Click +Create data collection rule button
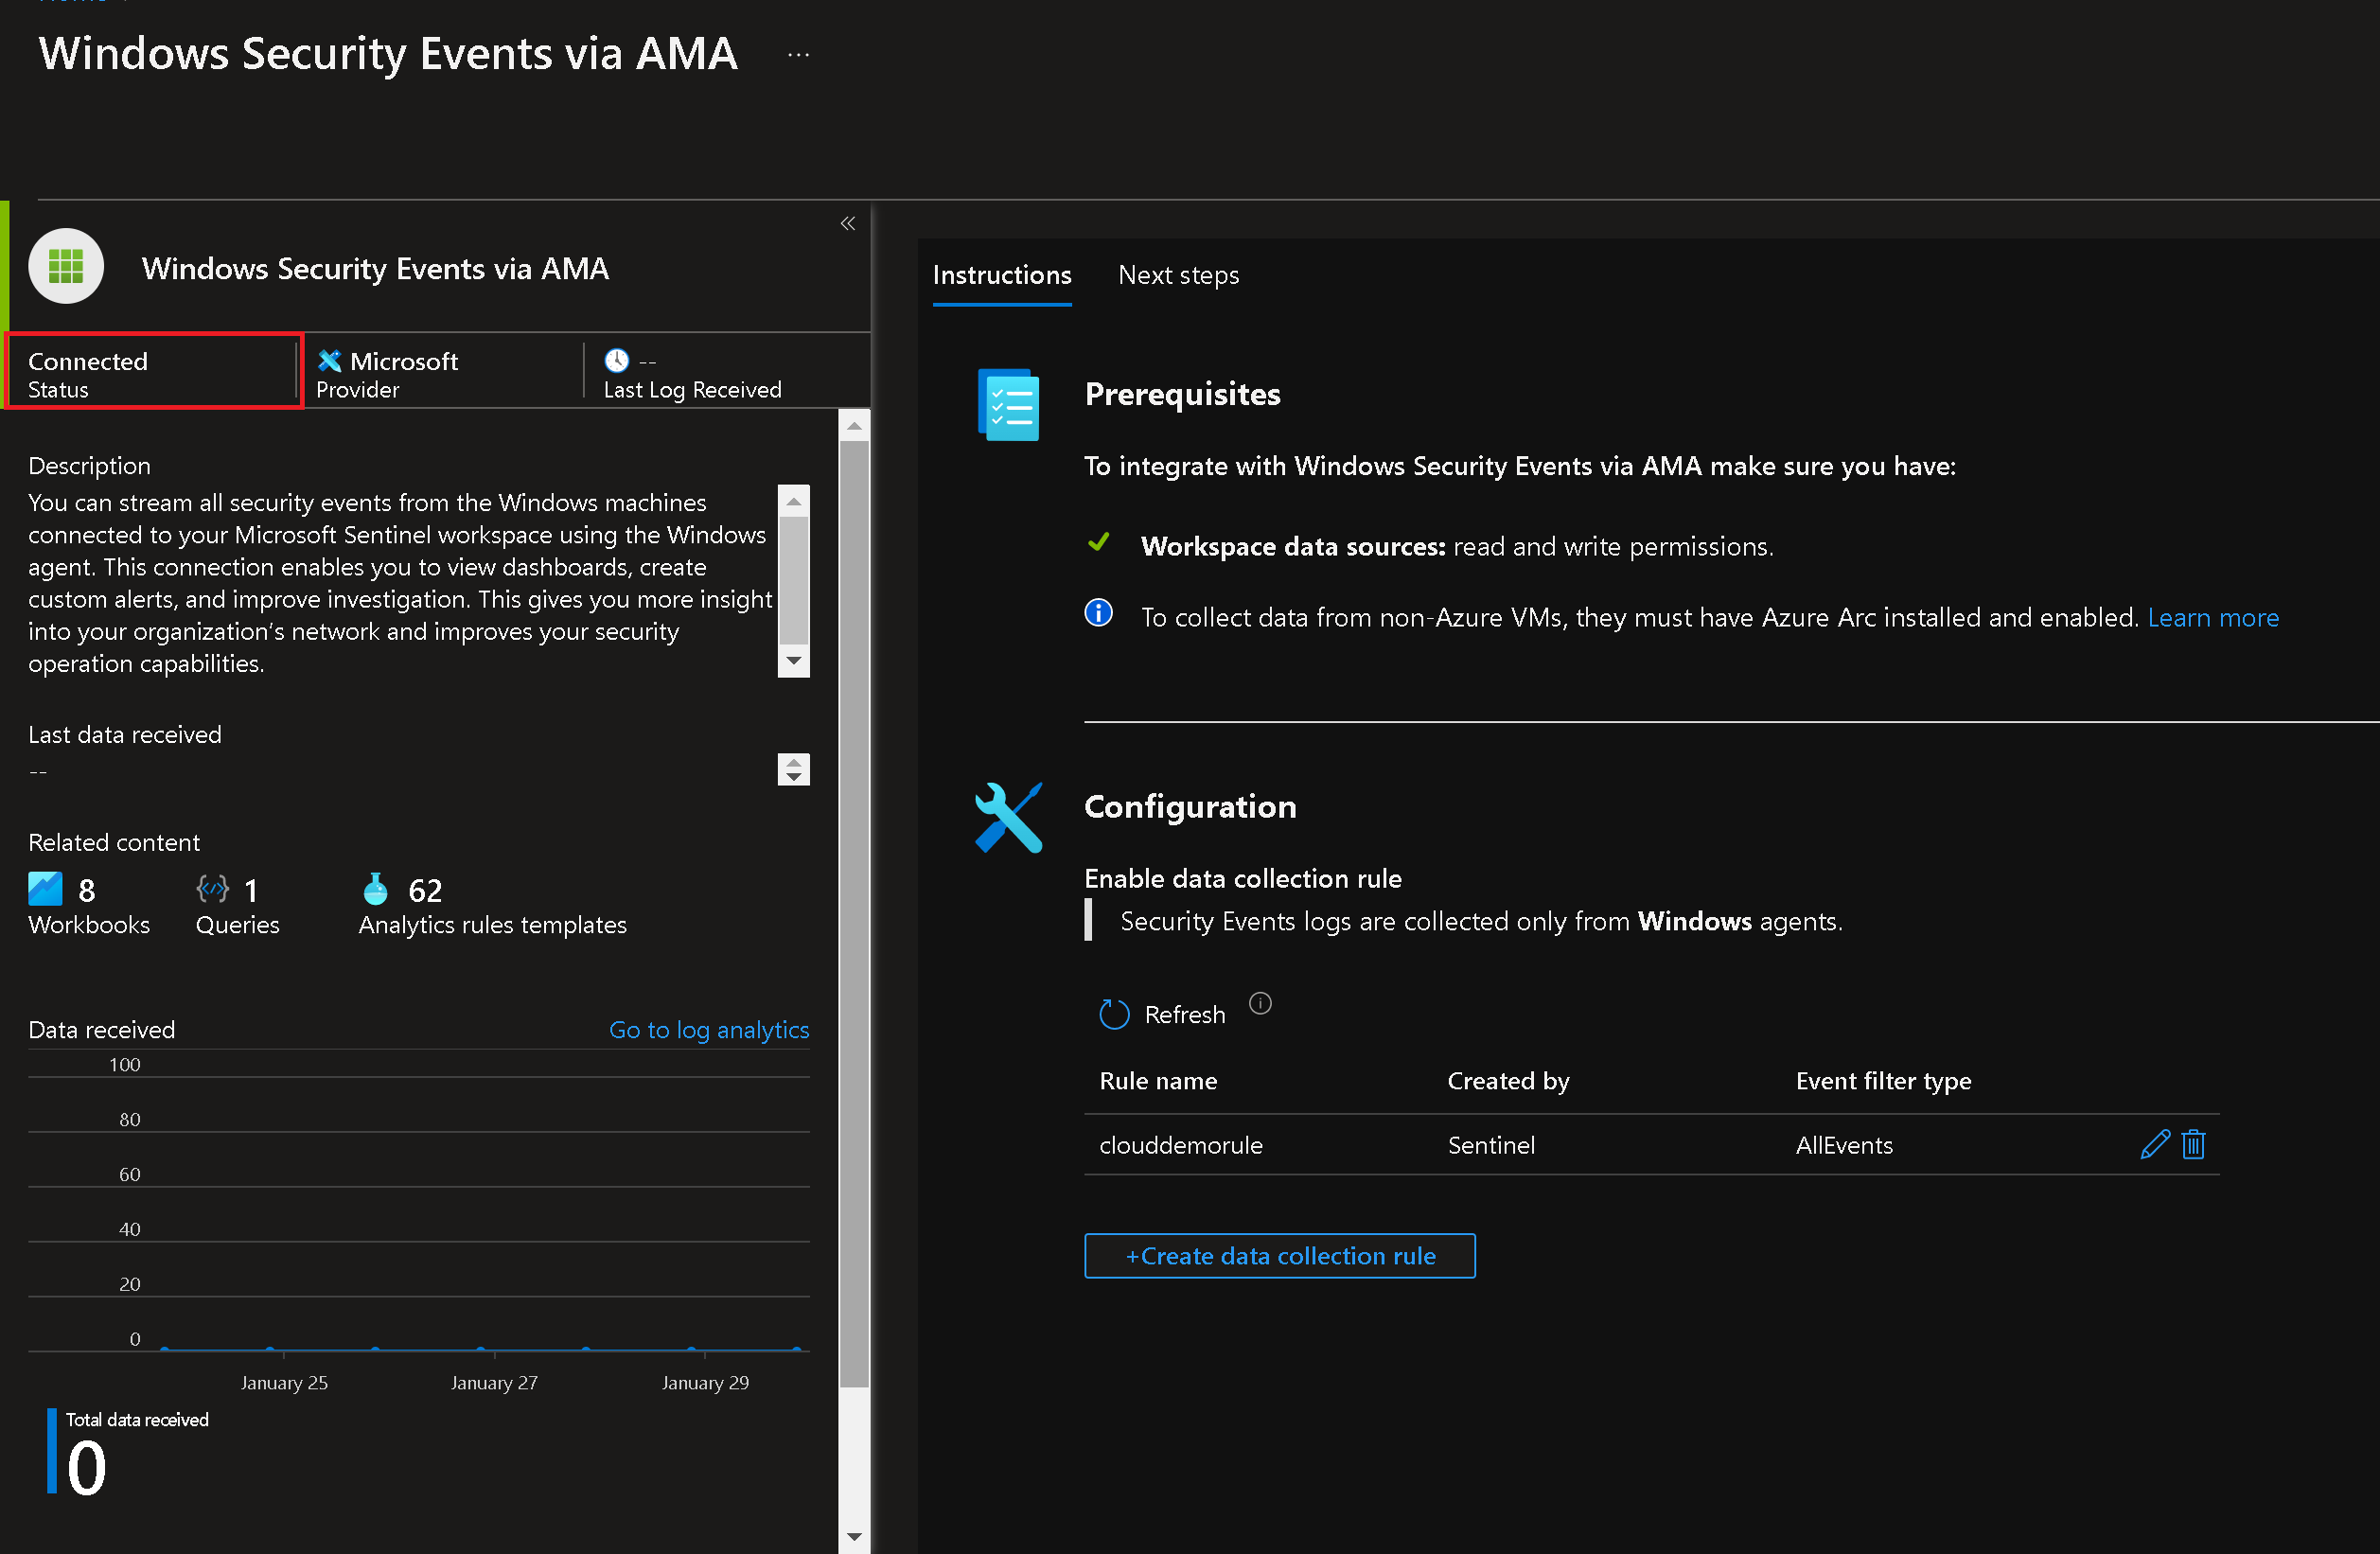 pyautogui.click(x=1279, y=1256)
